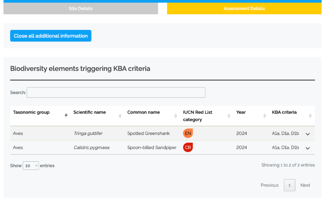Select the Calidris pygmaea scientific name
Screen dimensions: 324x201
pos(92,148)
